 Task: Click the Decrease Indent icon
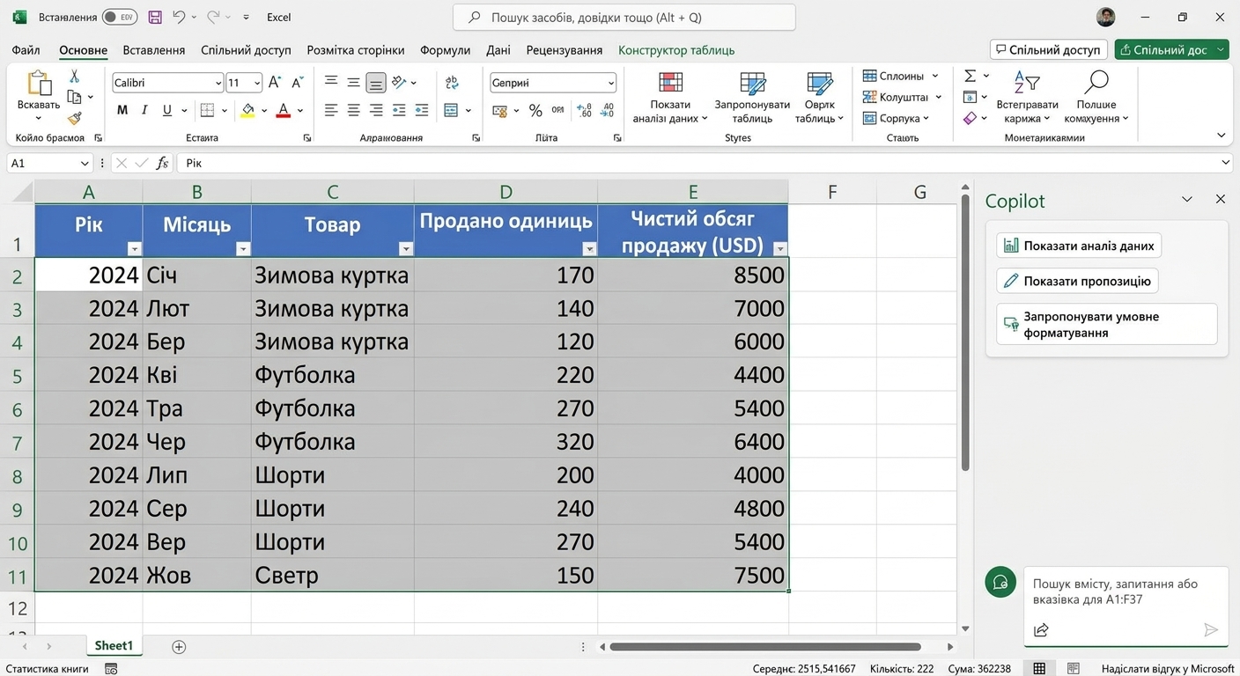[399, 110]
